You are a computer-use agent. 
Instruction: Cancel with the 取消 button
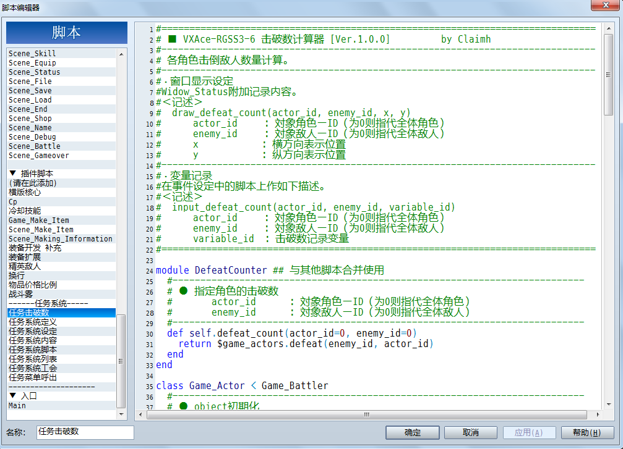[x=470, y=432]
